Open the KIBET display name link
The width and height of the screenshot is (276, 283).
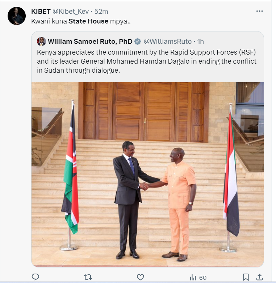(x=41, y=11)
